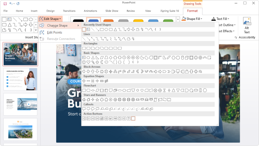
Task: Move up in the shape styles gallery
Action: point(178,19)
